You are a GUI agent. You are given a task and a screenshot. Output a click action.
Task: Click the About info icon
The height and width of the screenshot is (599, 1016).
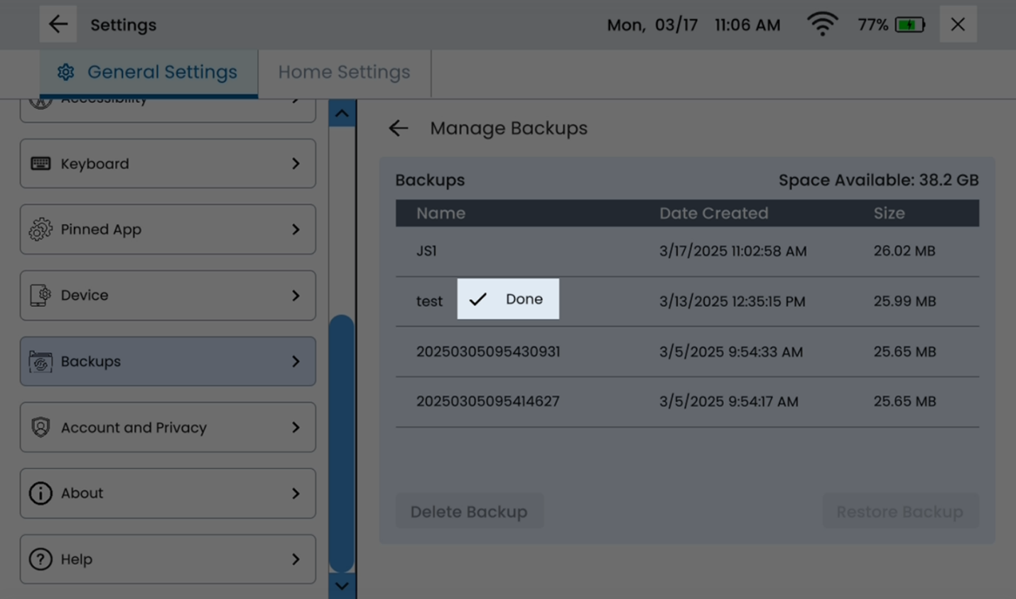click(x=40, y=493)
